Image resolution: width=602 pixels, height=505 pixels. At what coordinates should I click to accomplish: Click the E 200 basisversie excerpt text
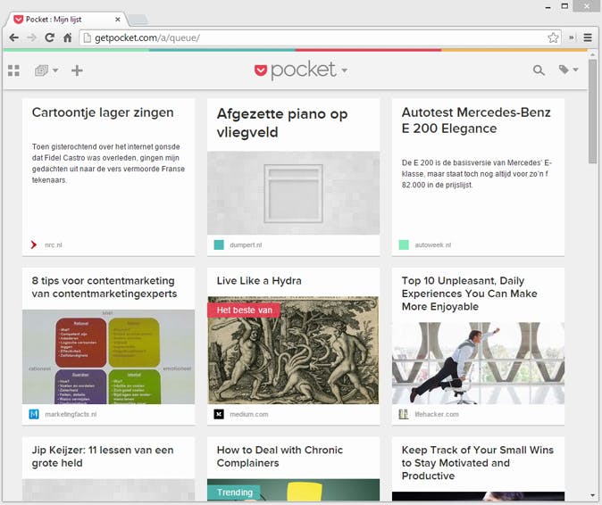tap(476, 174)
